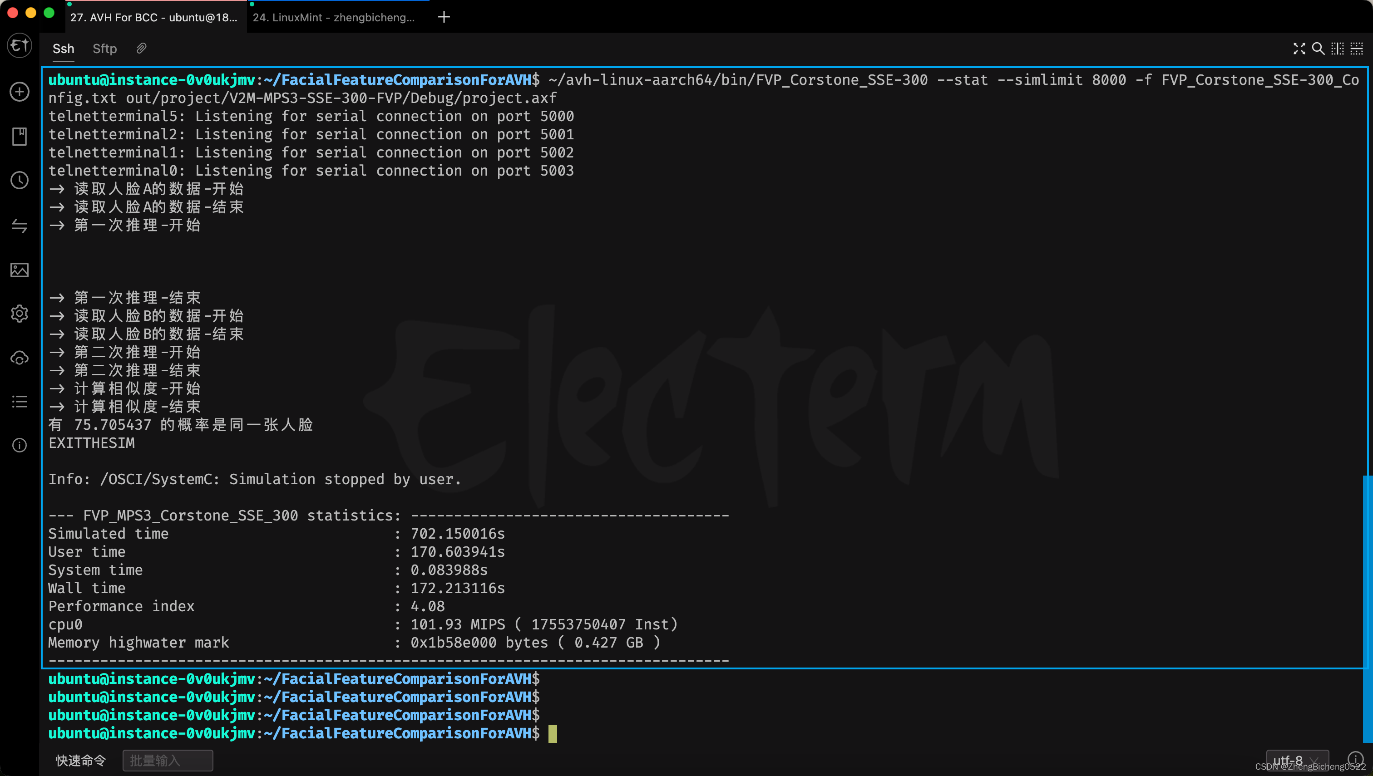
Task: Click 'Simulated time' statistics label
Action: (x=108, y=534)
